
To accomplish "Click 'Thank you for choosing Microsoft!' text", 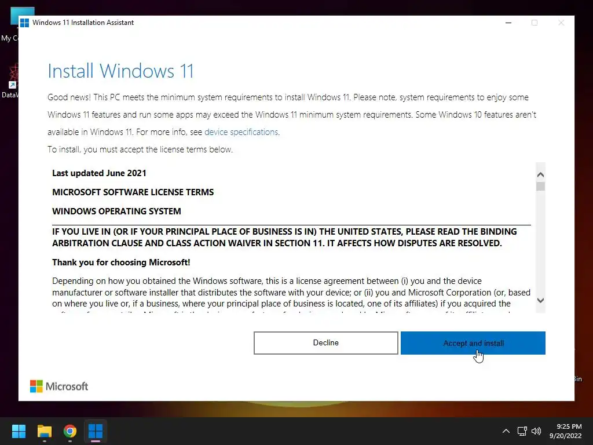I will click(121, 262).
